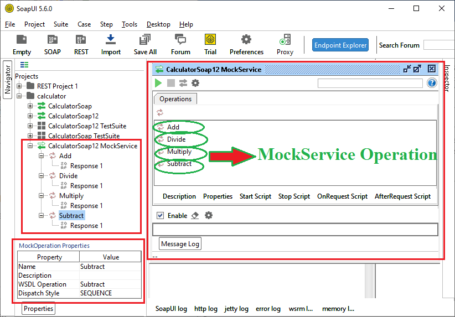This screenshot has height=317, width=455.
Task: Close the CalculatorSoap12 MockService panel
Action: (x=432, y=69)
